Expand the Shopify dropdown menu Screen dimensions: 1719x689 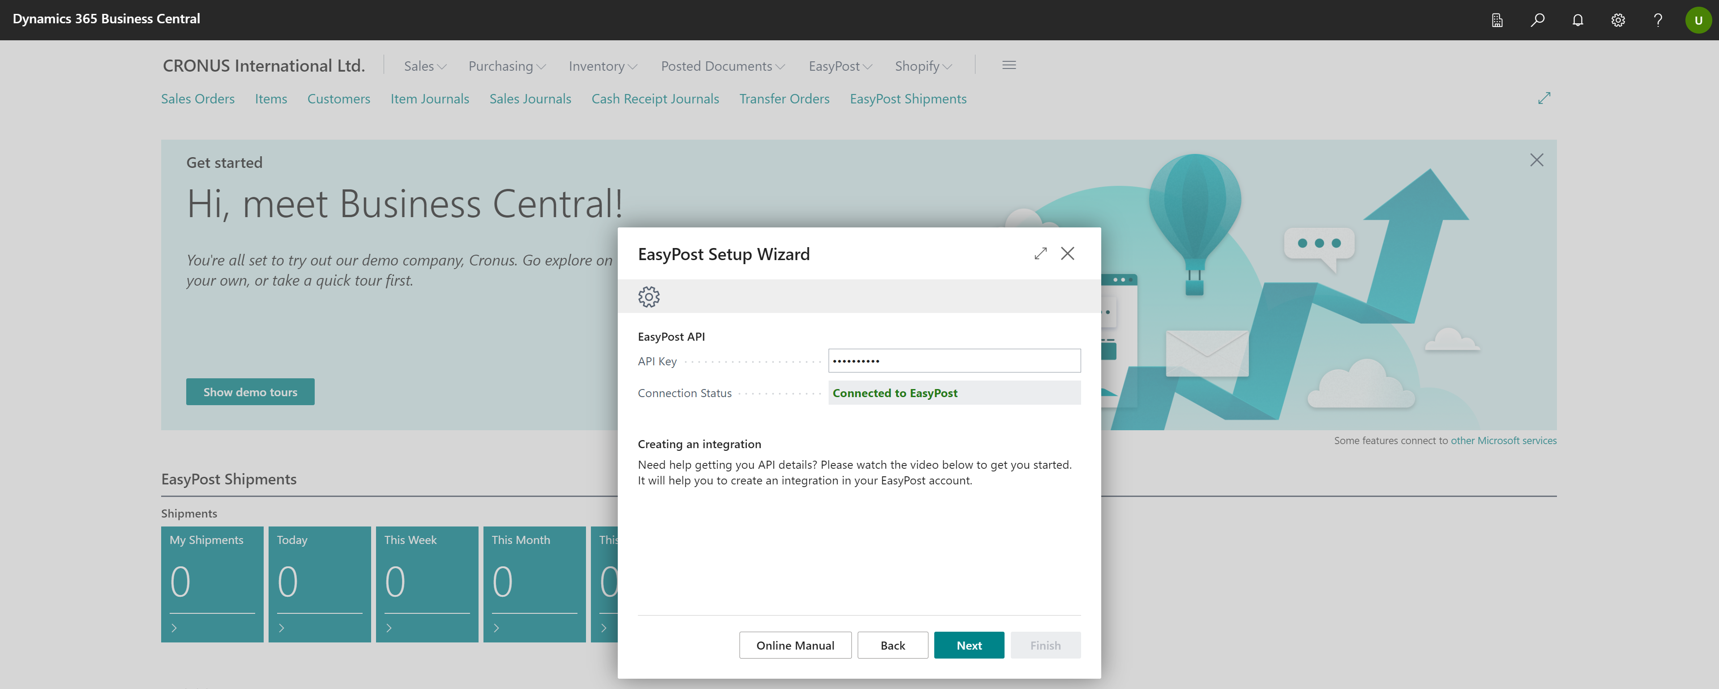coord(923,66)
